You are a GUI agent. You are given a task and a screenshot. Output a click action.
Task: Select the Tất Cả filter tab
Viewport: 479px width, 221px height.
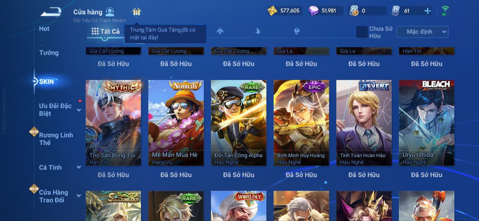click(x=106, y=31)
